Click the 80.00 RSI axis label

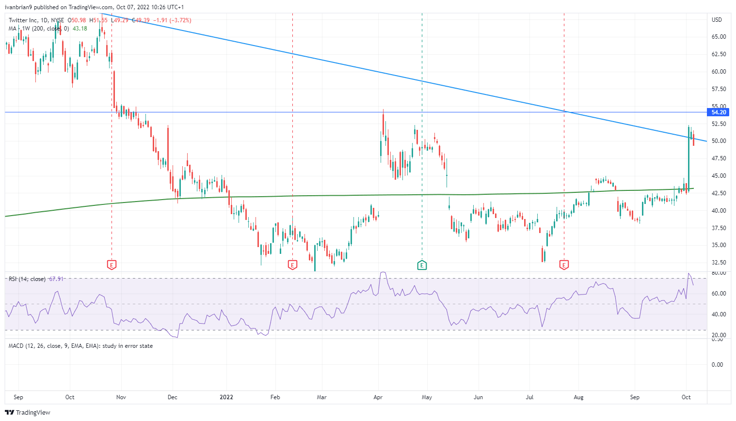tap(719, 273)
